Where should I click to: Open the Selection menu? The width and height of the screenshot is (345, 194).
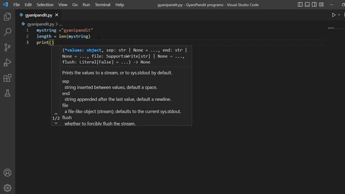click(45, 5)
